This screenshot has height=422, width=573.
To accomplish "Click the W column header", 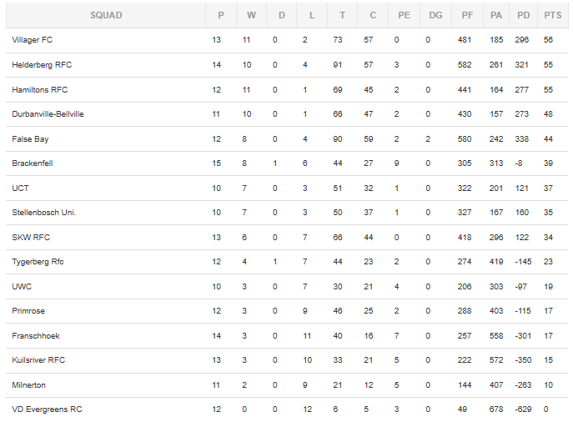I will point(251,15).
